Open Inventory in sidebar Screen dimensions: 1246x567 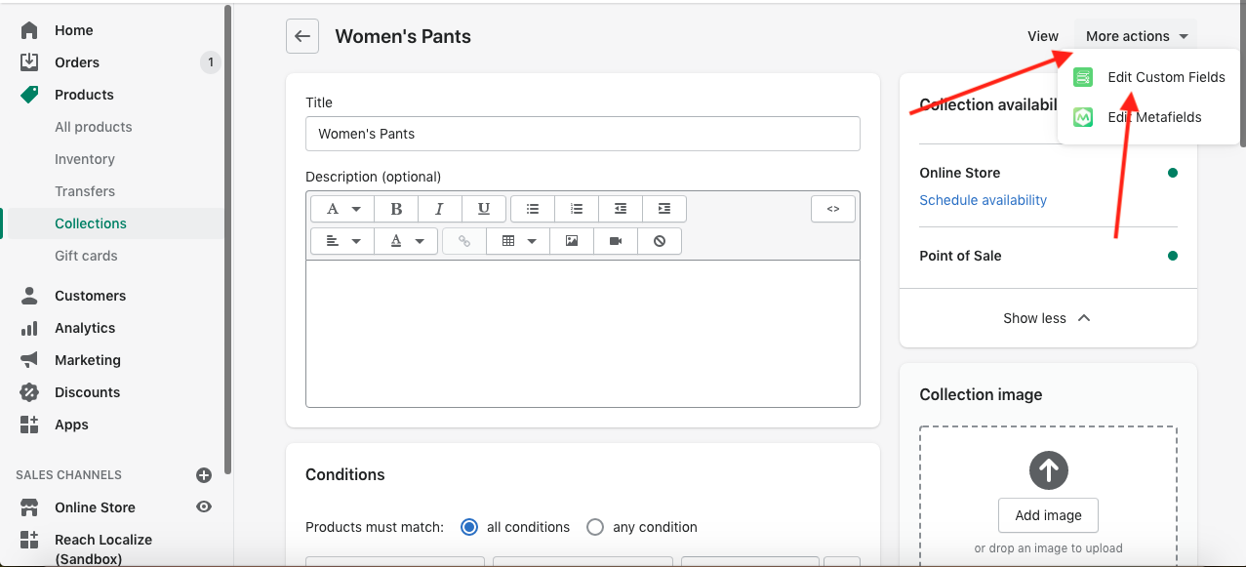85,159
